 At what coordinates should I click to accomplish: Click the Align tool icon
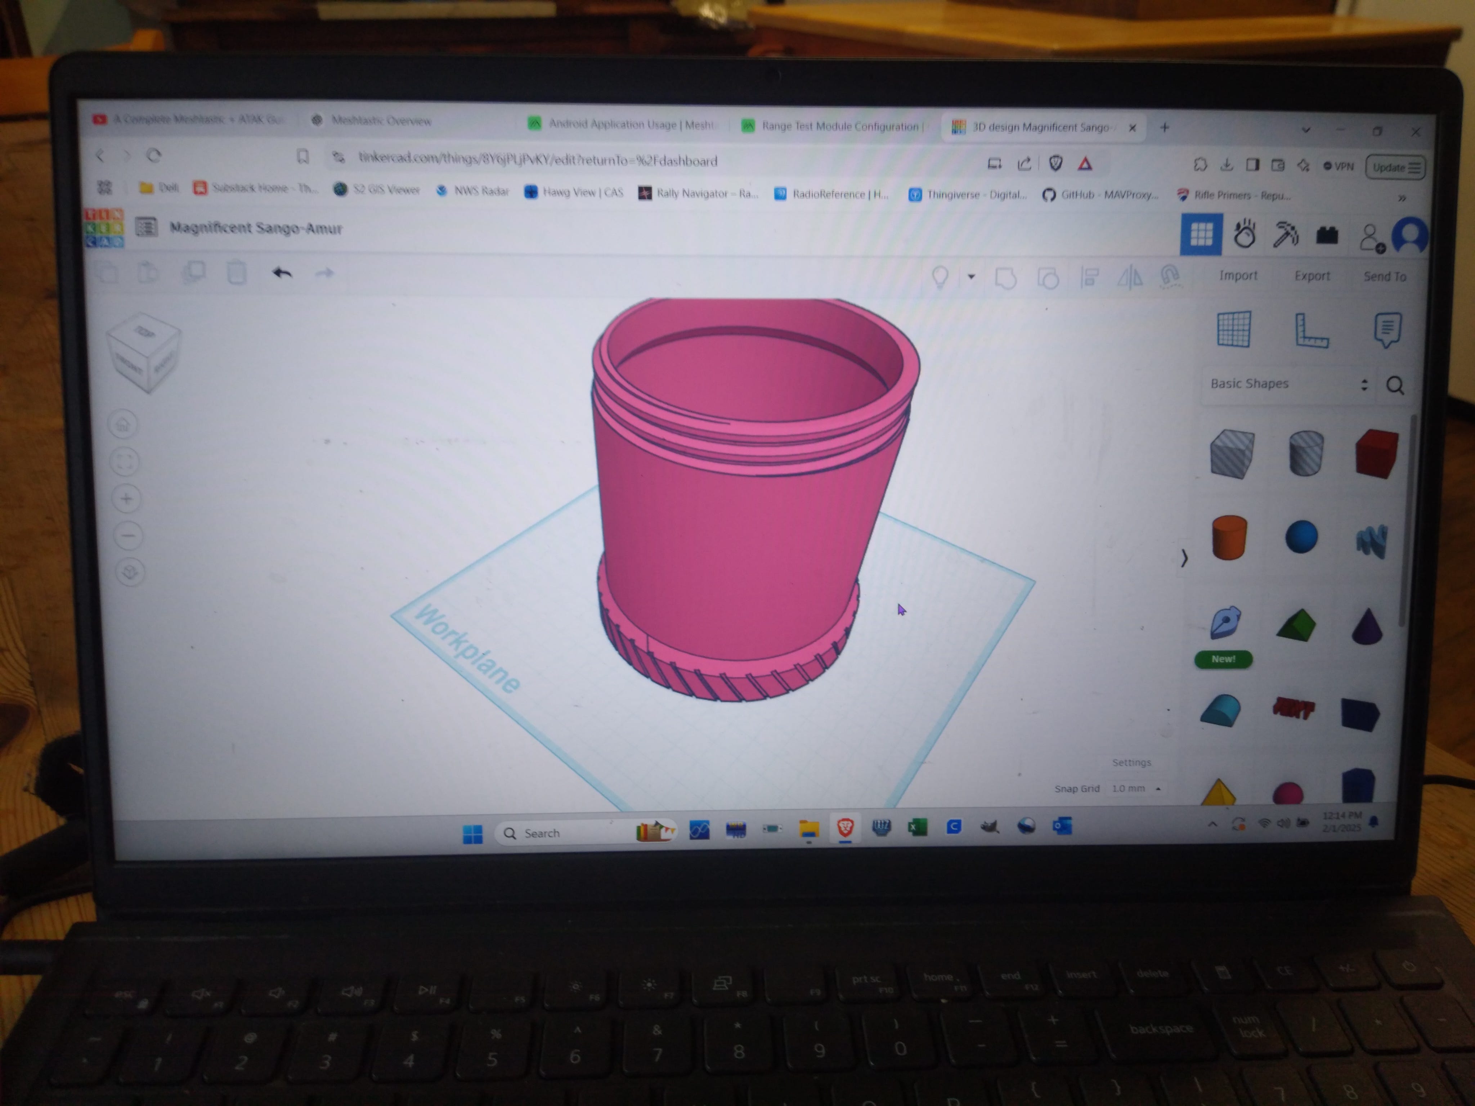click(1090, 277)
